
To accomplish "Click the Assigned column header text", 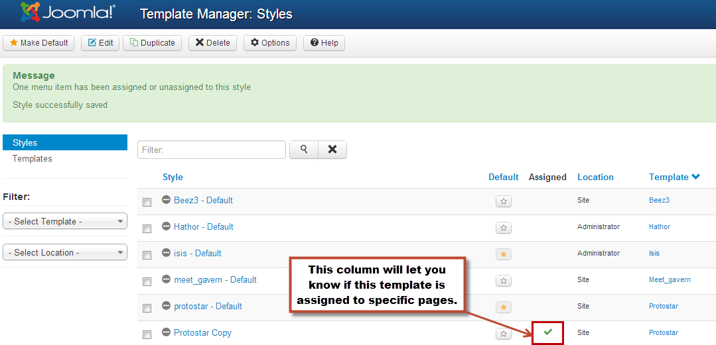I will (547, 177).
